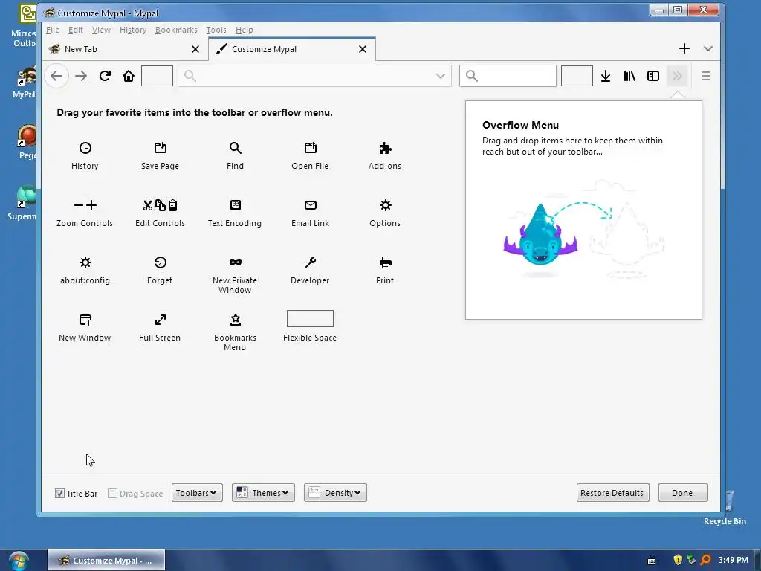Image resolution: width=761 pixels, height=571 pixels.
Task: Select the Email Link envelope icon
Action: point(310,205)
